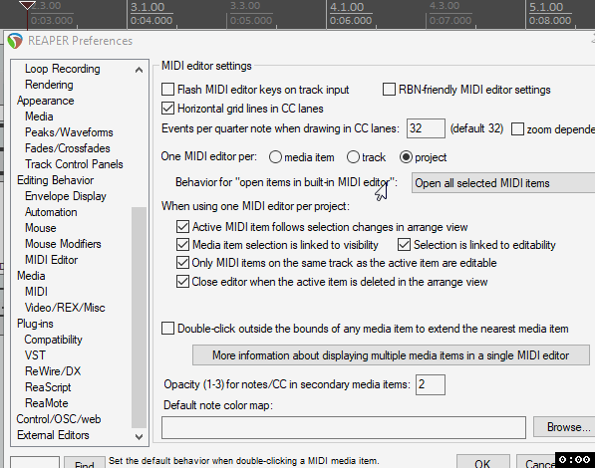Click the Events per quarter note field
Viewport: 595px width, 468px height.
pyautogui.click(x=426, y=128)
